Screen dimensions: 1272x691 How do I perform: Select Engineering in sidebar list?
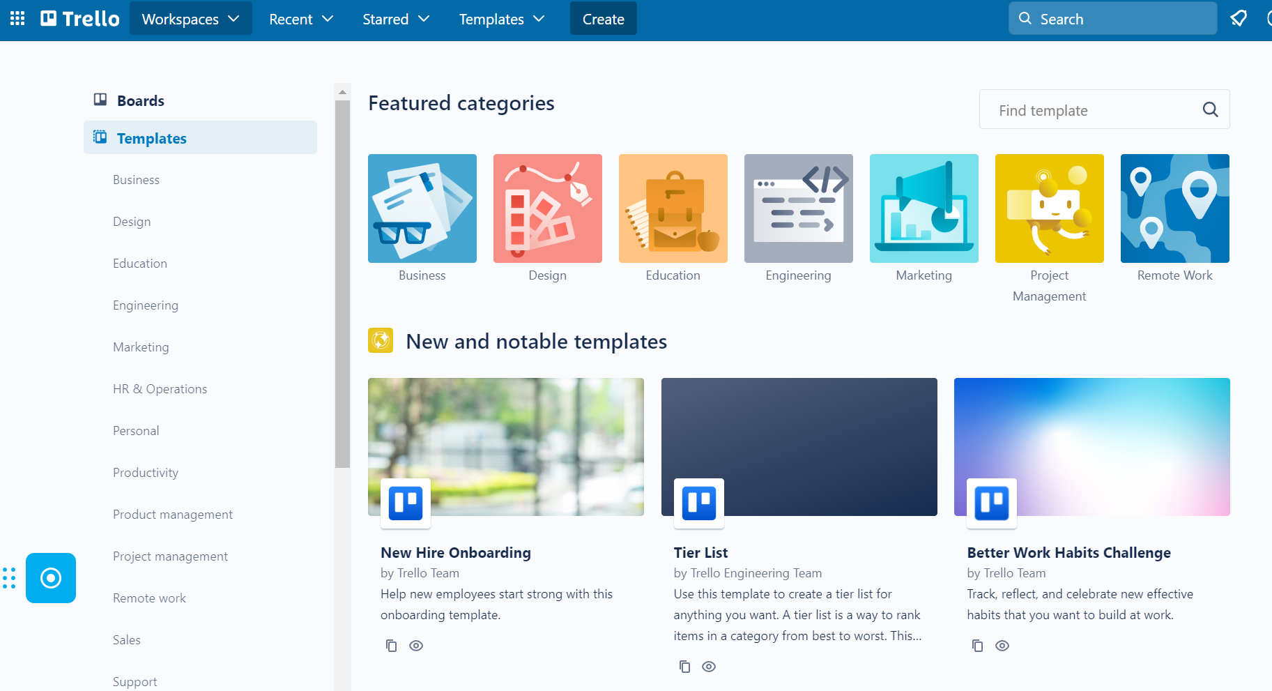[x=146, y=305]
